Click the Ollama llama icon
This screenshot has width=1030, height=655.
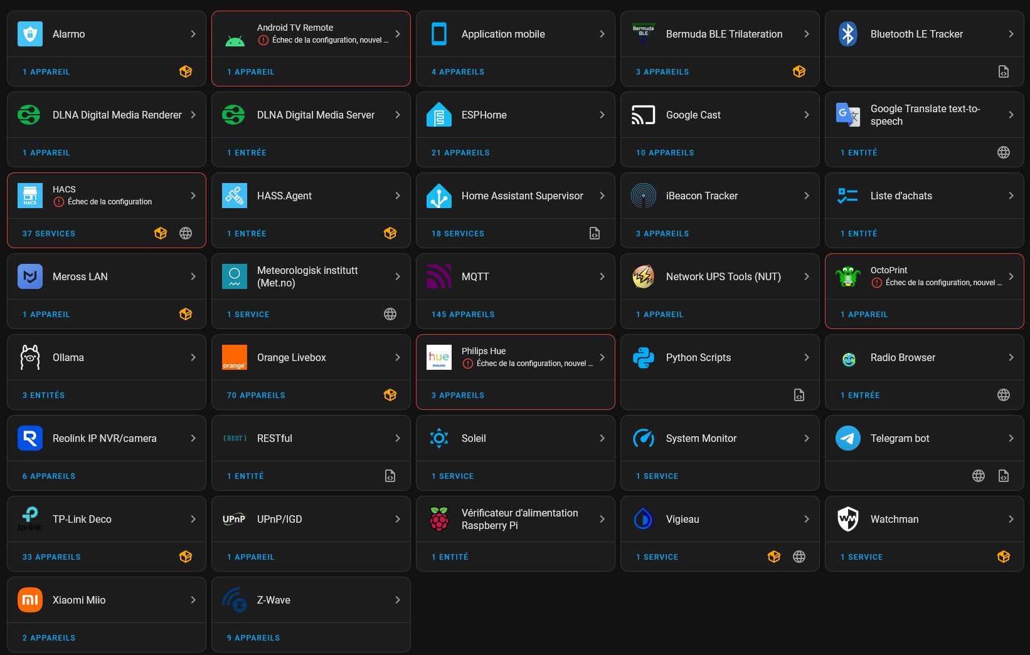(30, 357)
